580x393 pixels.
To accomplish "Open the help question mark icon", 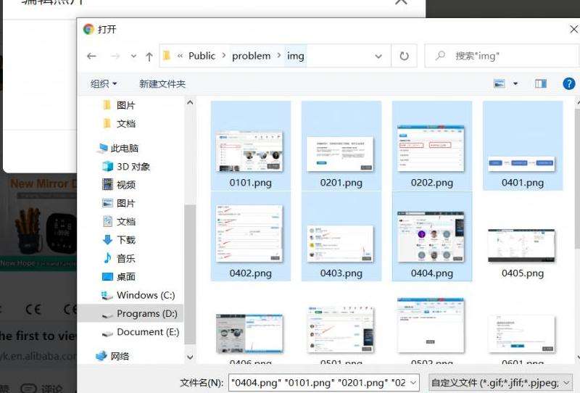I will tap(568, 83).
